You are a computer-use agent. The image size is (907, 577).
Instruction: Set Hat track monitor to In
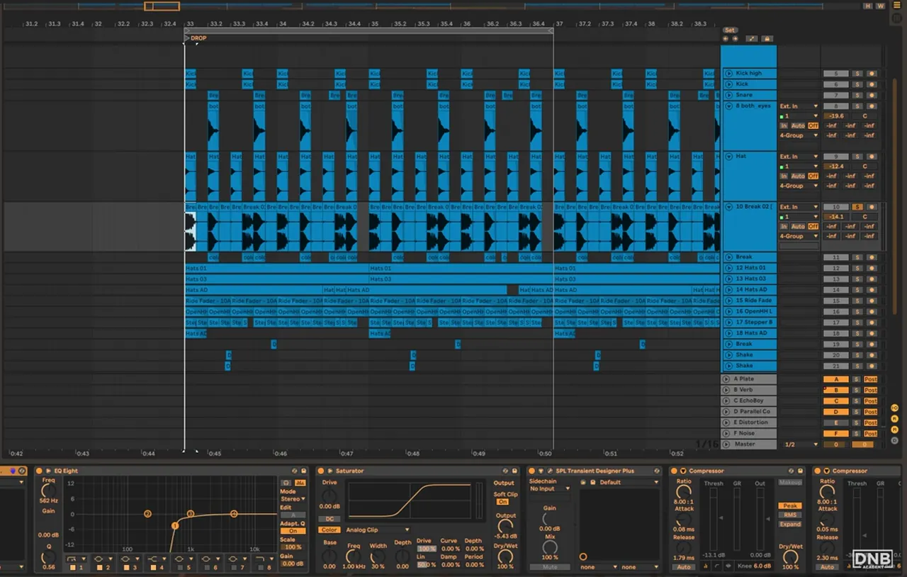(784, 176)
